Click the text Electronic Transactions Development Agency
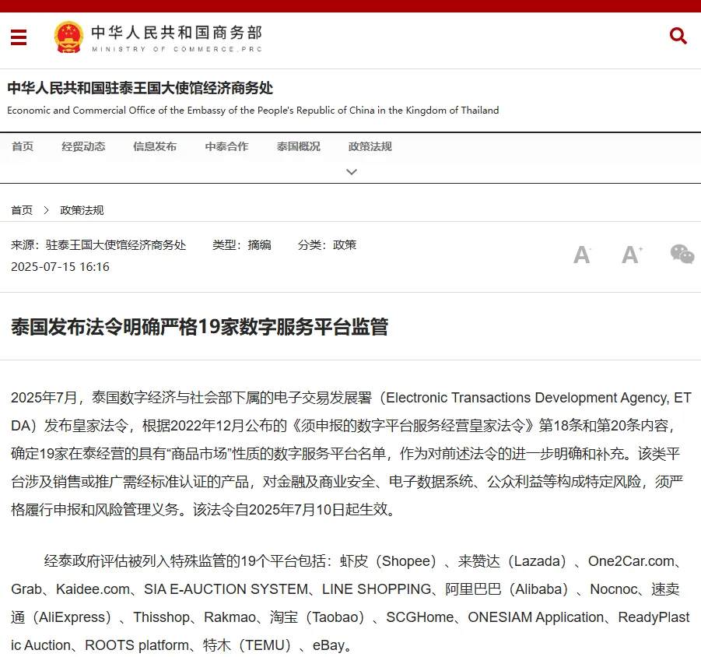Screen dimensions: 701x657 [x=526, y=398]
